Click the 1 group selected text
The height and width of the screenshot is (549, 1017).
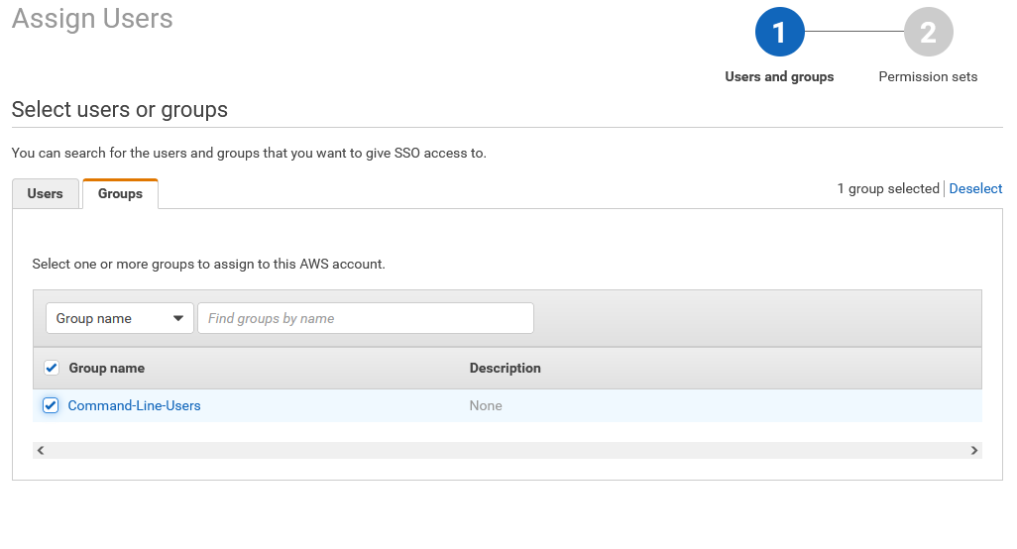click(x=887, y=188)
